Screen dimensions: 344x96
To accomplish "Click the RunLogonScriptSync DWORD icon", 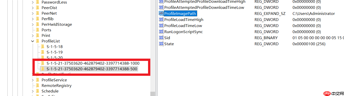I will point(161,32).
